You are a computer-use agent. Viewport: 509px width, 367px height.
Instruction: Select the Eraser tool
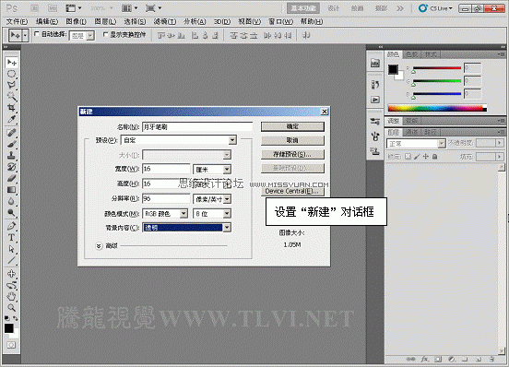point(12,178)
